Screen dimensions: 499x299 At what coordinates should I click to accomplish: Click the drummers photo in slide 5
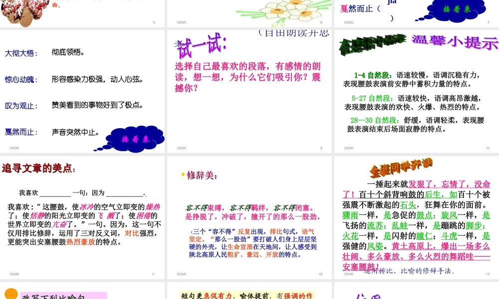25,13
